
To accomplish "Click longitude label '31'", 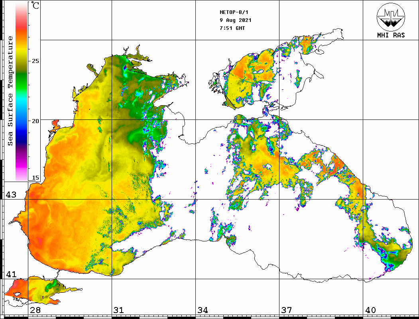I will (x=119, y=310).
